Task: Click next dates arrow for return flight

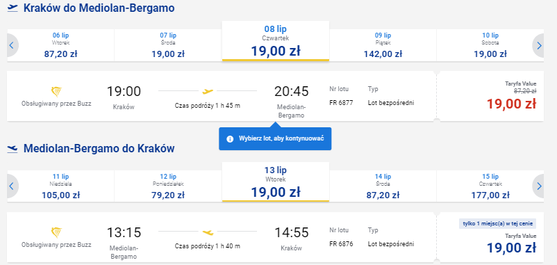Action: 538,186
